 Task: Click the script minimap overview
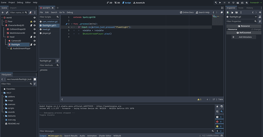click(217, 20)
